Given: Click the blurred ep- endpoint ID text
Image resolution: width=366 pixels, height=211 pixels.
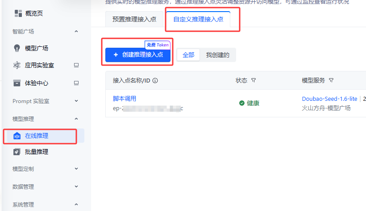Looking at the screenshot, I should click(148, 108).
